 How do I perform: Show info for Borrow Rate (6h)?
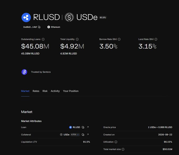pos(119,39)
